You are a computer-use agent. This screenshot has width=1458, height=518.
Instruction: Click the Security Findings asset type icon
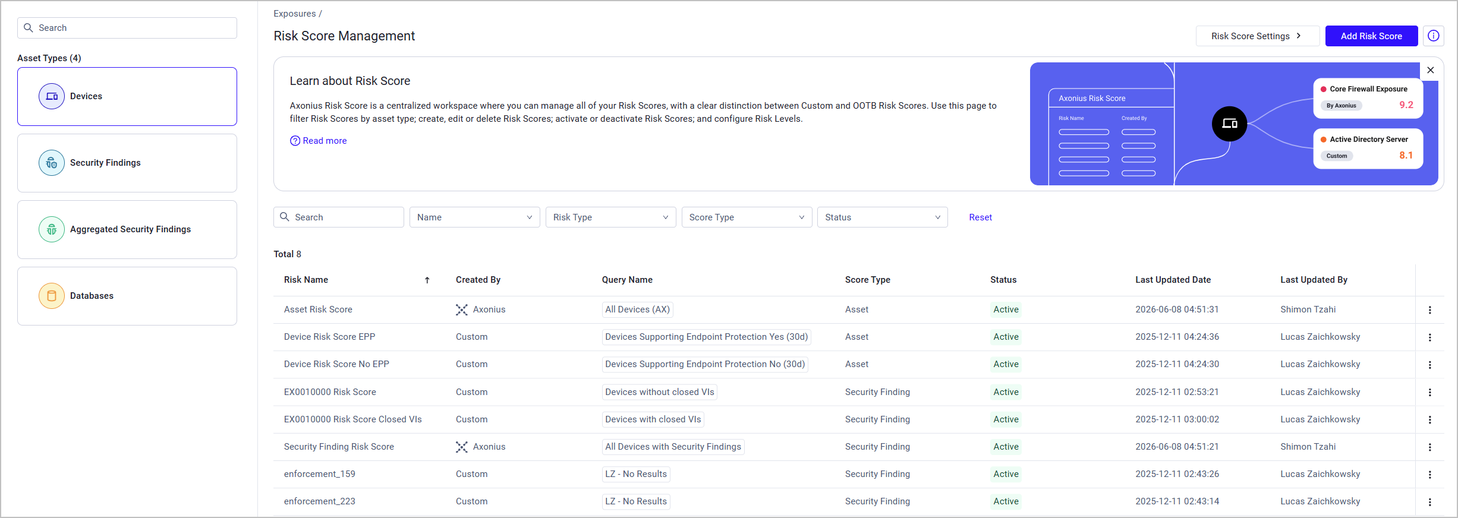(x=52, y=163)
